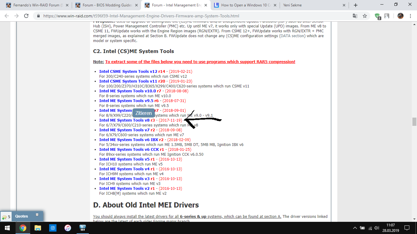
Task: Open the green shield adblock extension
Action: (378, 16)
